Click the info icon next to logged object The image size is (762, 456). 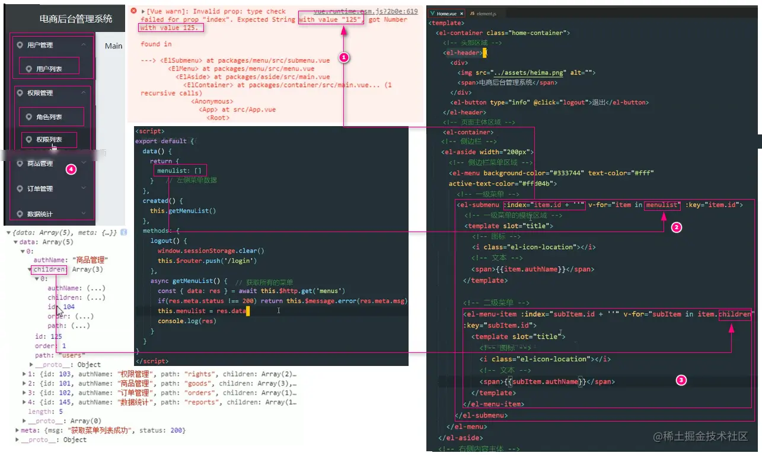coord(124,233)
